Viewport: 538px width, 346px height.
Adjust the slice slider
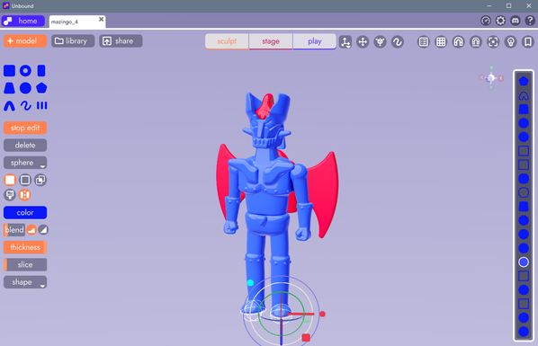[x=25, y=264]
